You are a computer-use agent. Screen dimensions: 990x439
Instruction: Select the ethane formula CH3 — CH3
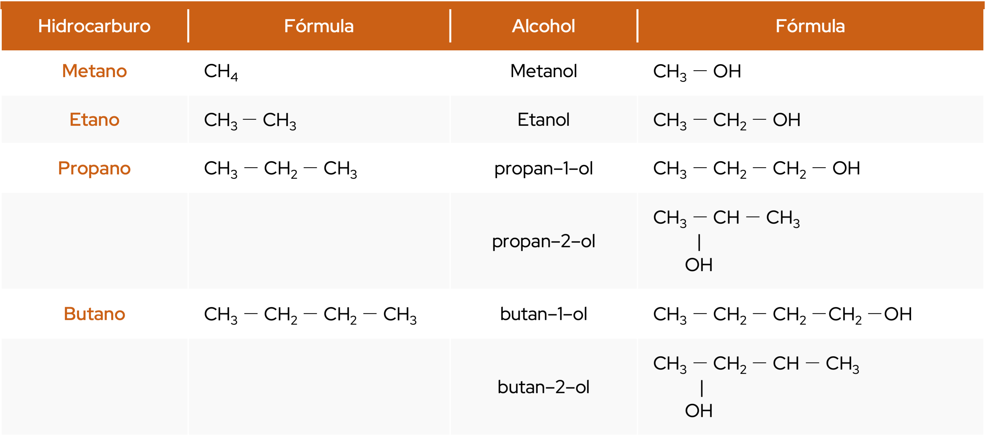tap(250, 121)
